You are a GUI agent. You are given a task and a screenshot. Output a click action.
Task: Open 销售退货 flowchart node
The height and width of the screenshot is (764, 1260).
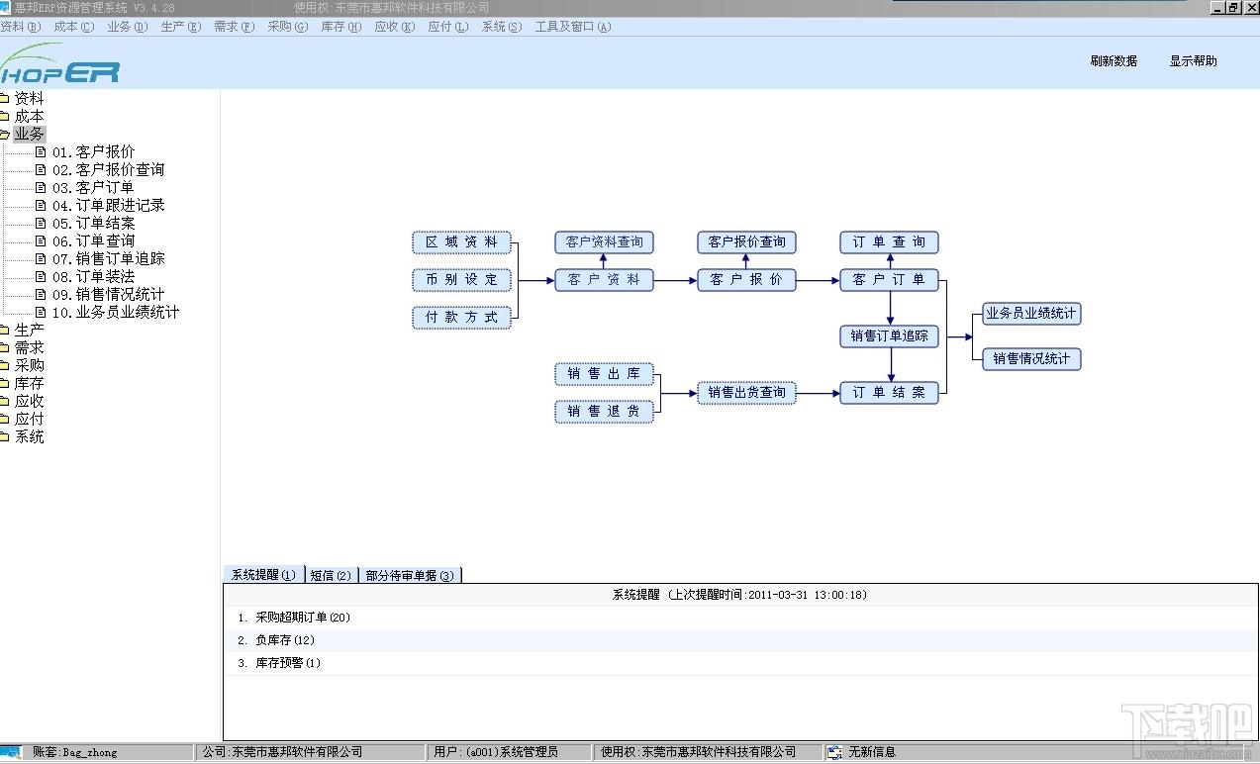click(605, 412)
